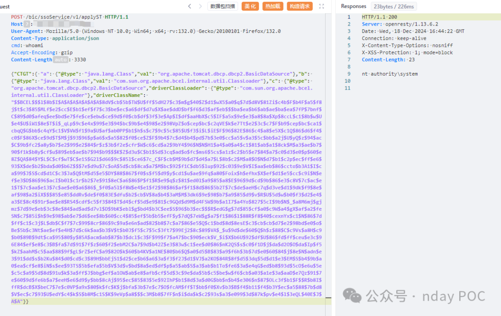Click the nt authority\system response body
The height and width of the screenshot is (316, 501).
[390, 74]
